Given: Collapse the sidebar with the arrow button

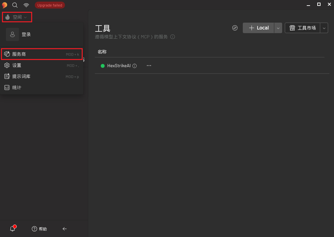Looking at the screenshot, I should (65, 228).
